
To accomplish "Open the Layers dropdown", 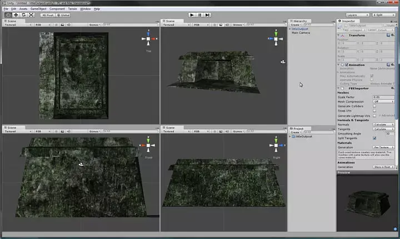I will [x=358, y=15].
